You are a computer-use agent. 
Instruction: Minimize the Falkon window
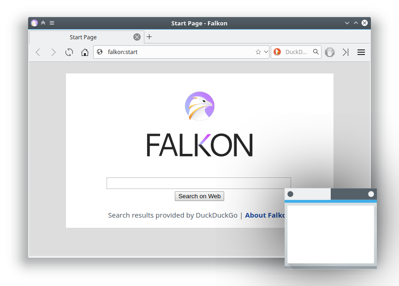click(x=347, y=23)
